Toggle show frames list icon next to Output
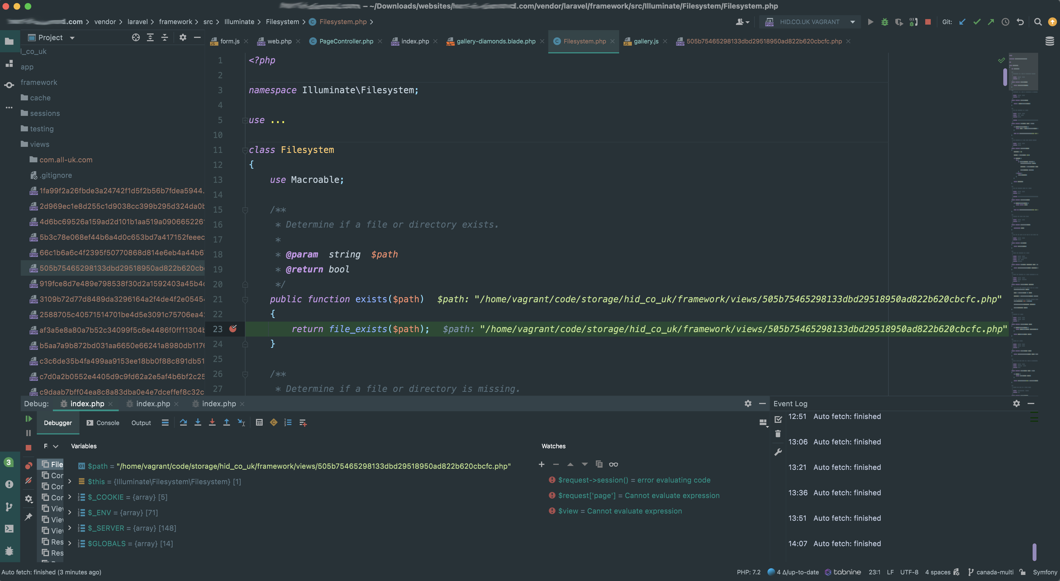 click(165, 422)
